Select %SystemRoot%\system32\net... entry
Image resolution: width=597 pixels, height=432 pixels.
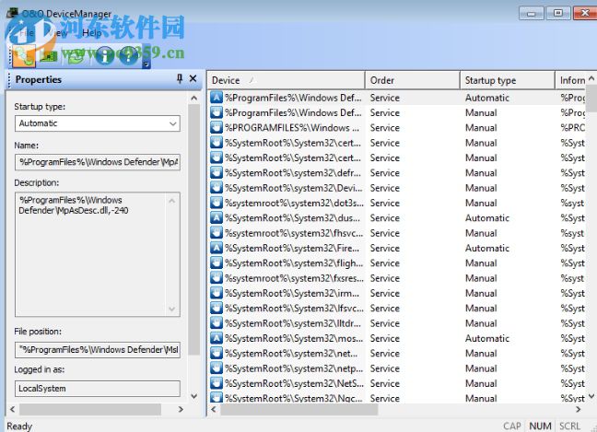(291, 353)
